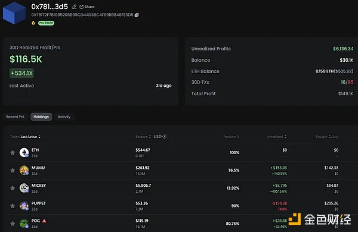The image size is (358, 232).
Task: Click the MICKEY balance $5,806.7
Action: [143, 186]
